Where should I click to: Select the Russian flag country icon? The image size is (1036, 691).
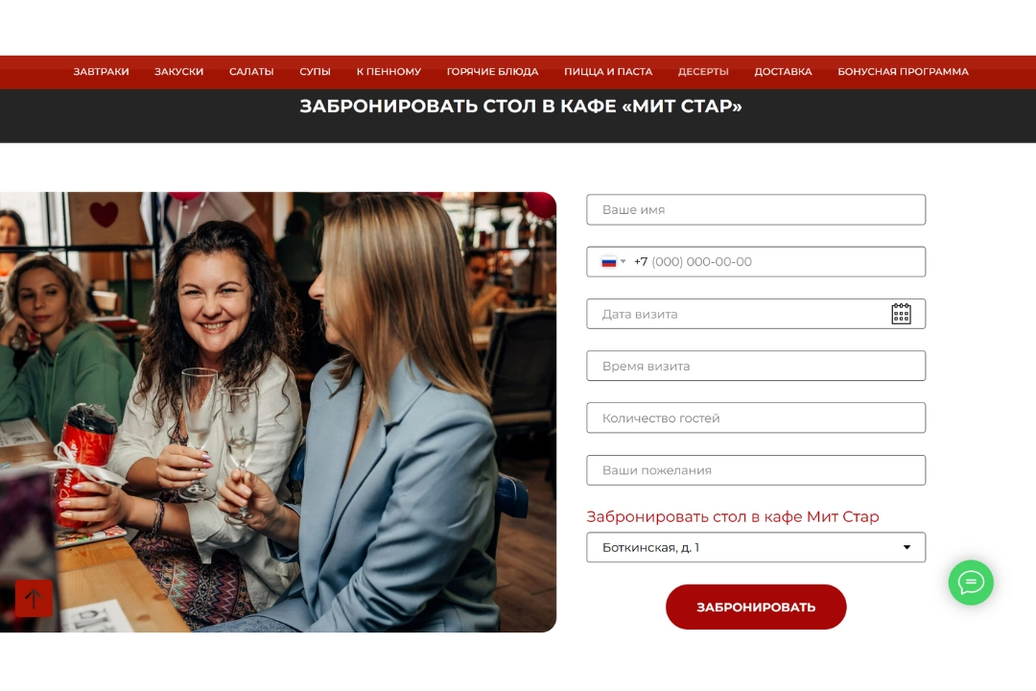tap(608, 262)
